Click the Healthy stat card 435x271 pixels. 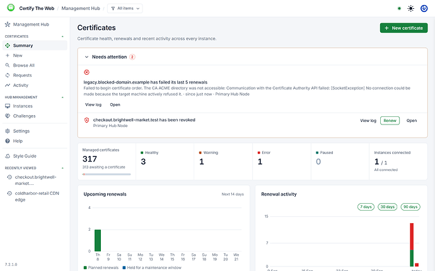tap(165, 162)
